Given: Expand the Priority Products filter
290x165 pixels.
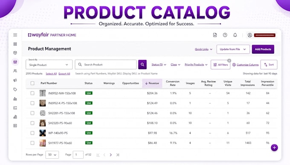Looking at the screenshot, I should 196,65.
